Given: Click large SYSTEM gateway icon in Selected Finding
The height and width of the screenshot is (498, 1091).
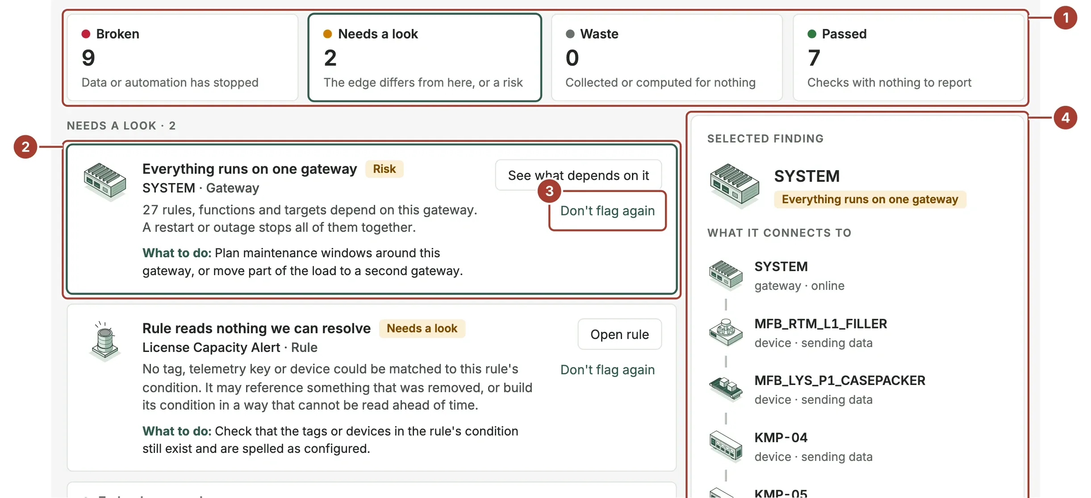Looking at the screenshot, I should click(x=735, y=185).
